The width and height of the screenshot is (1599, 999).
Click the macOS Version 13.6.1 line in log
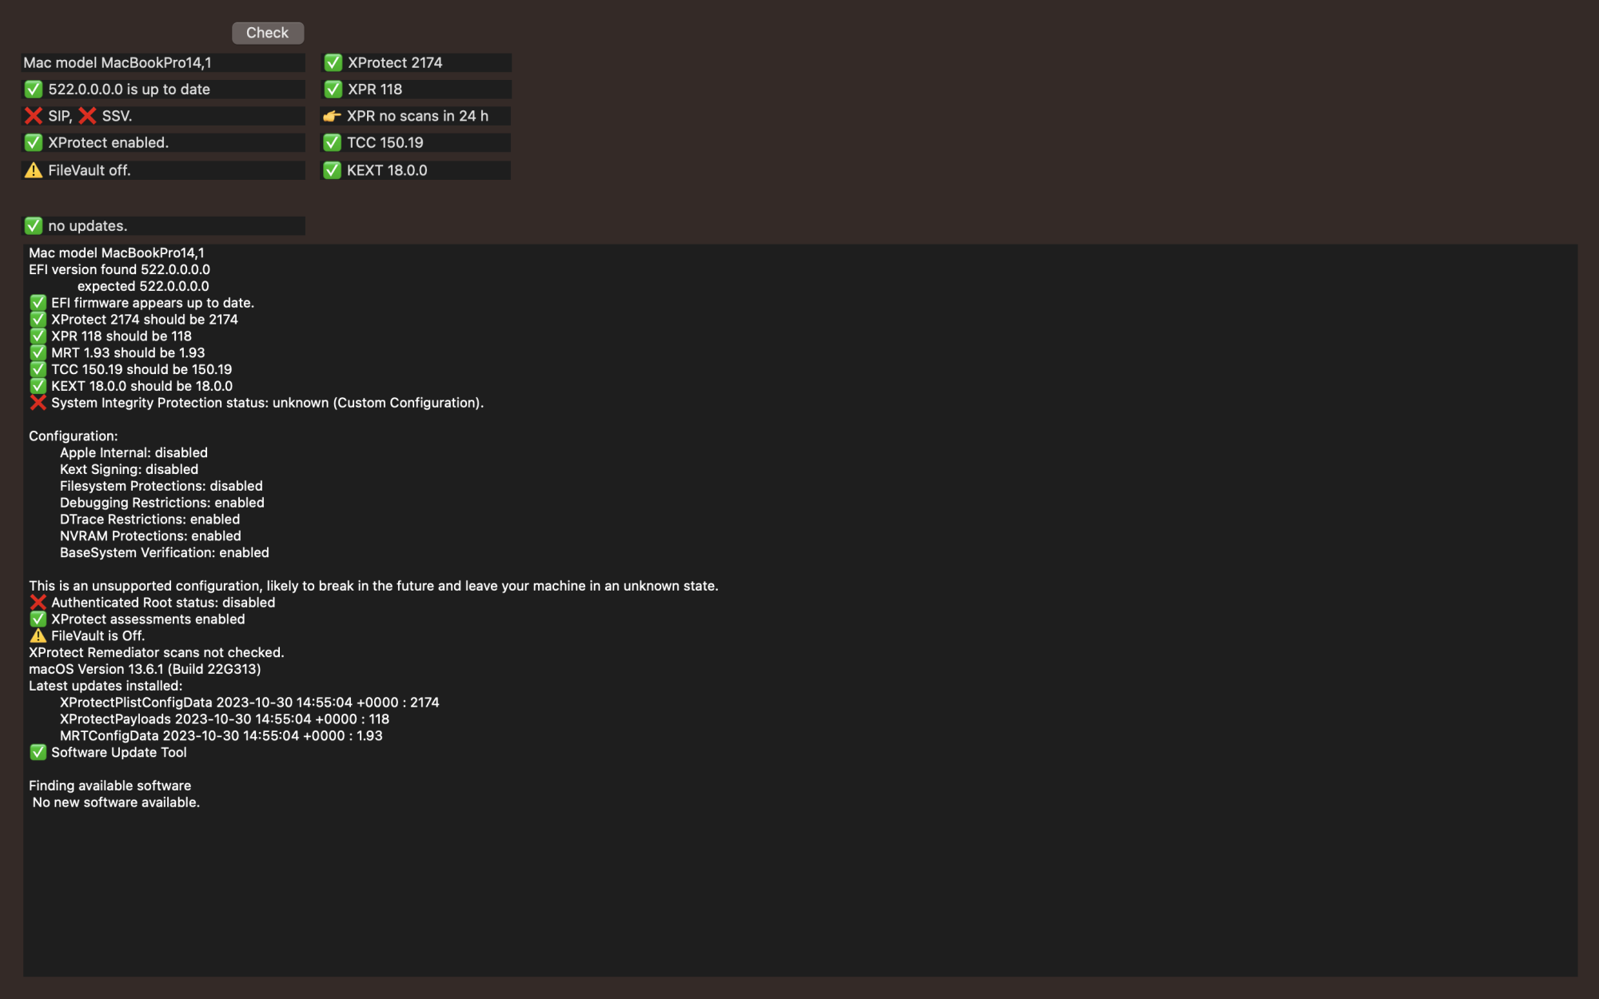tap(145, 669)
